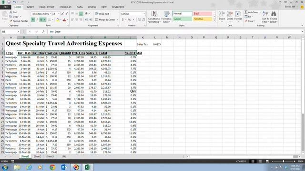The width and height of the screenshot is (305, 171).
Task: Open the Conditional Formatting menu
Action: [154, 17]
